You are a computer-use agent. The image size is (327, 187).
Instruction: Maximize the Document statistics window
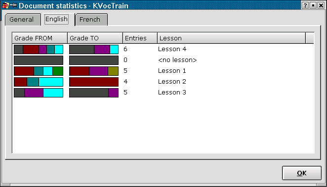[313, 5]
